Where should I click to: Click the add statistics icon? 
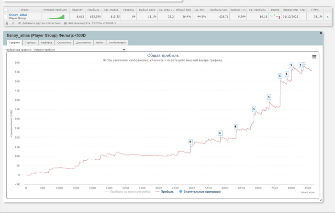click(x=19, y=23)
